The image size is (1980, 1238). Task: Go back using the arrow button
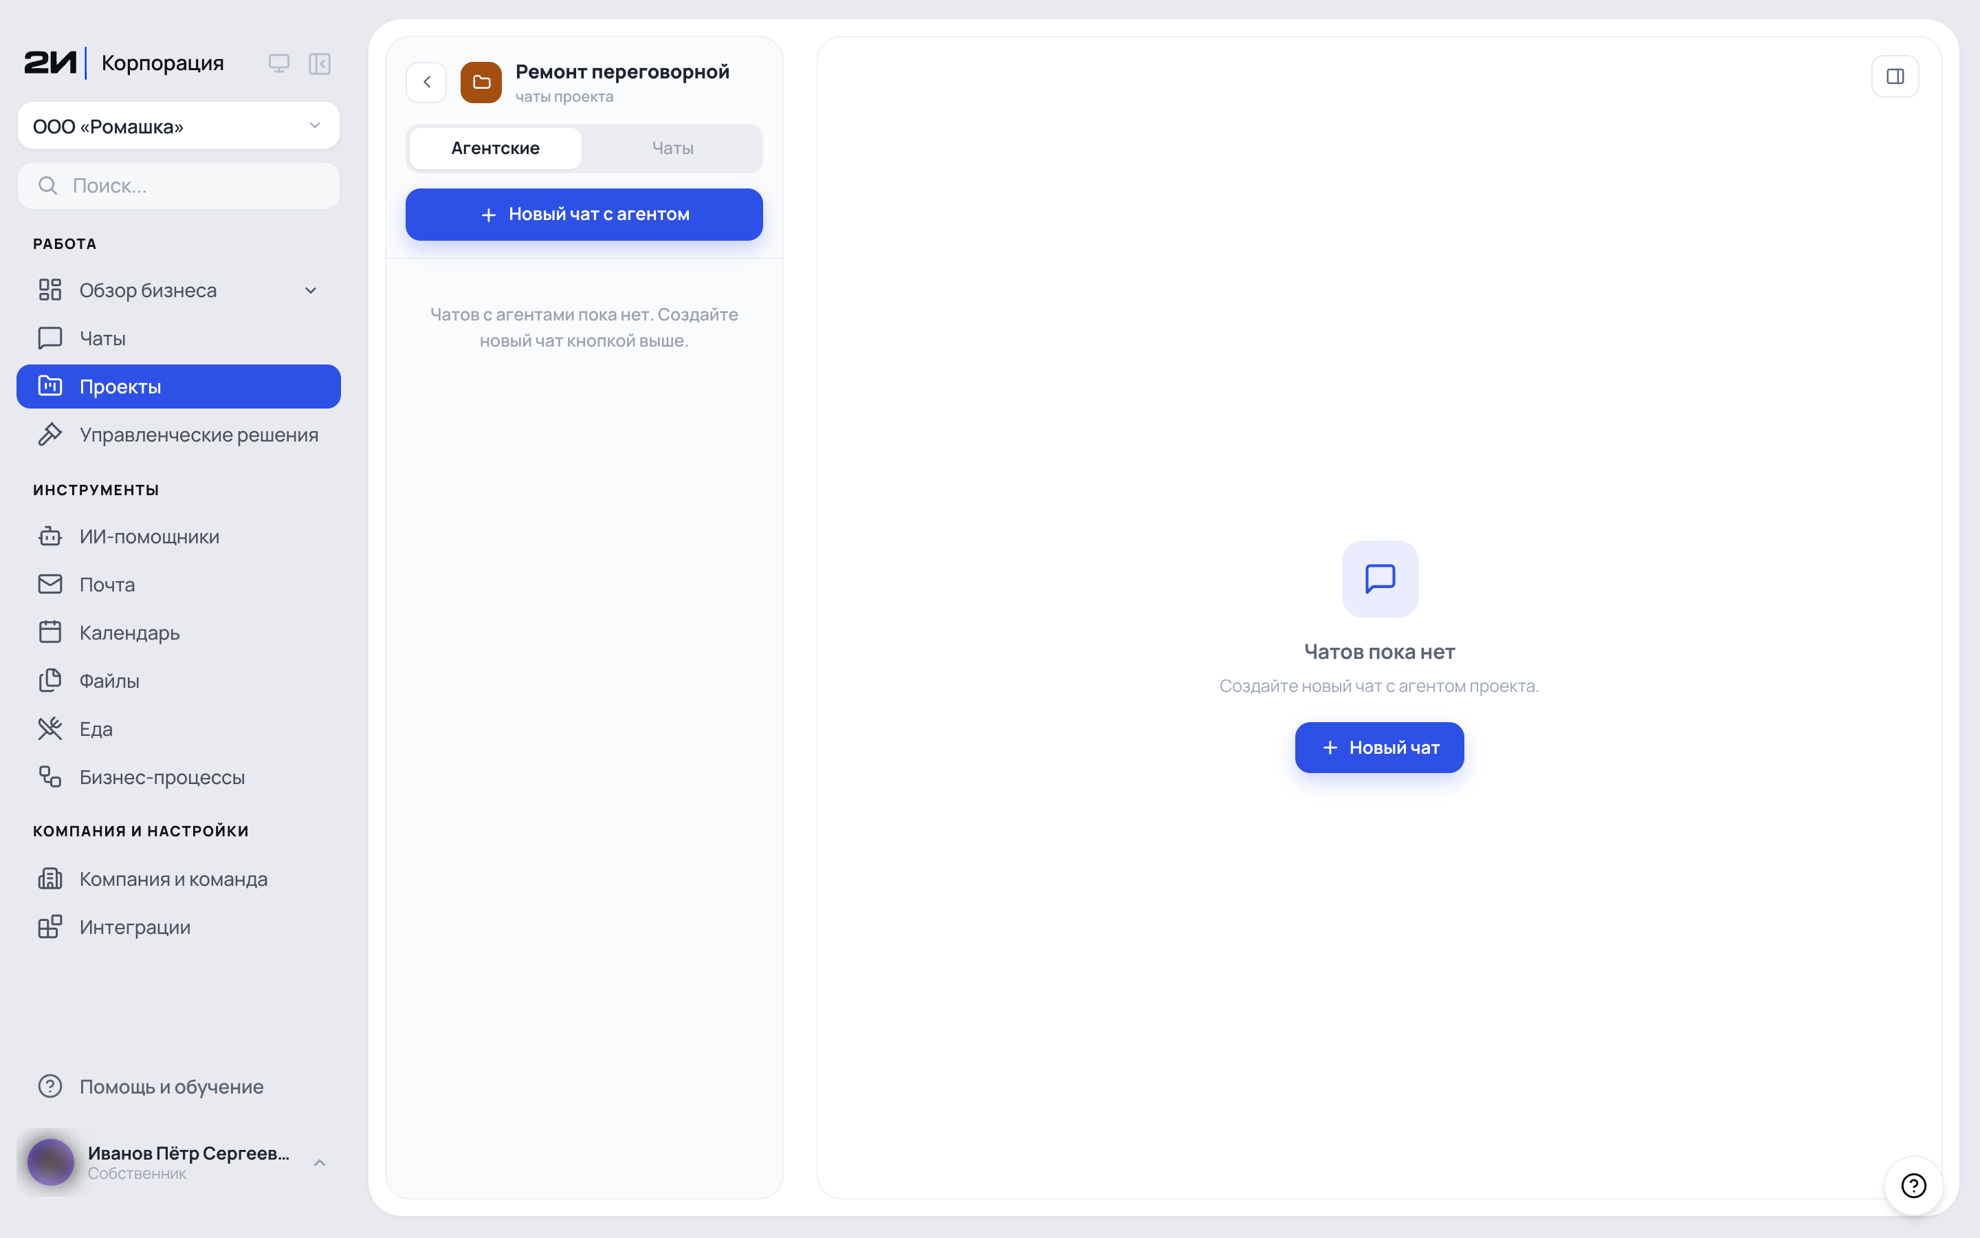pyautogui.click(x=426, y=82)
